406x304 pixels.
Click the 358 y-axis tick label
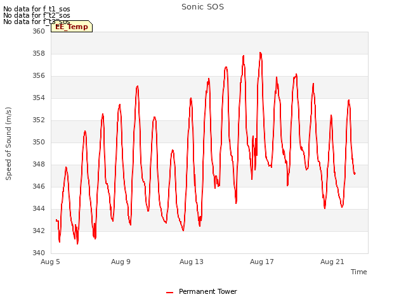(39, 53)
